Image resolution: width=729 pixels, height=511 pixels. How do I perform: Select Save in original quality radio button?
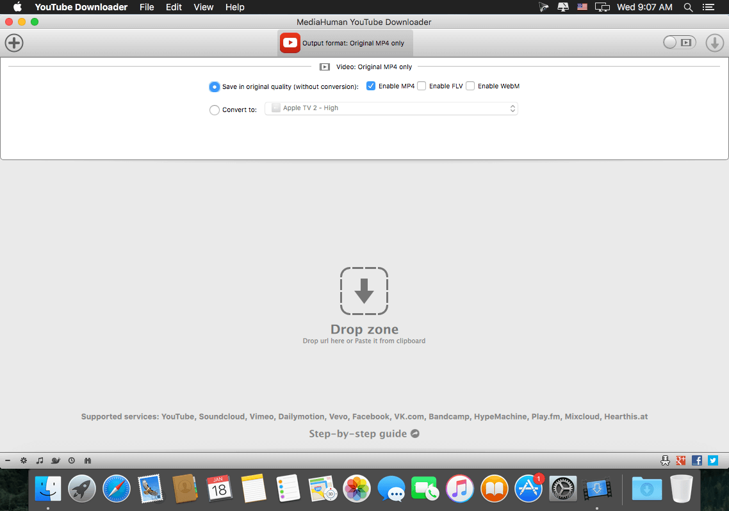(215, 87)
